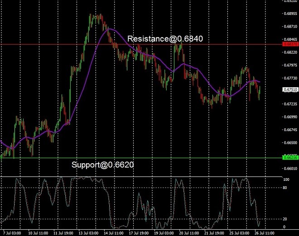Select the red horizontal resistance line
Screen dimensions: 299x236
coord(141,45)
